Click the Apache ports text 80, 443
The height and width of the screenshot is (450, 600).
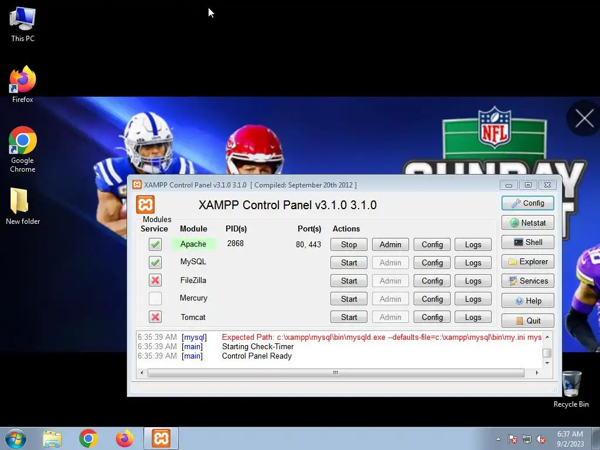point(308,244)
